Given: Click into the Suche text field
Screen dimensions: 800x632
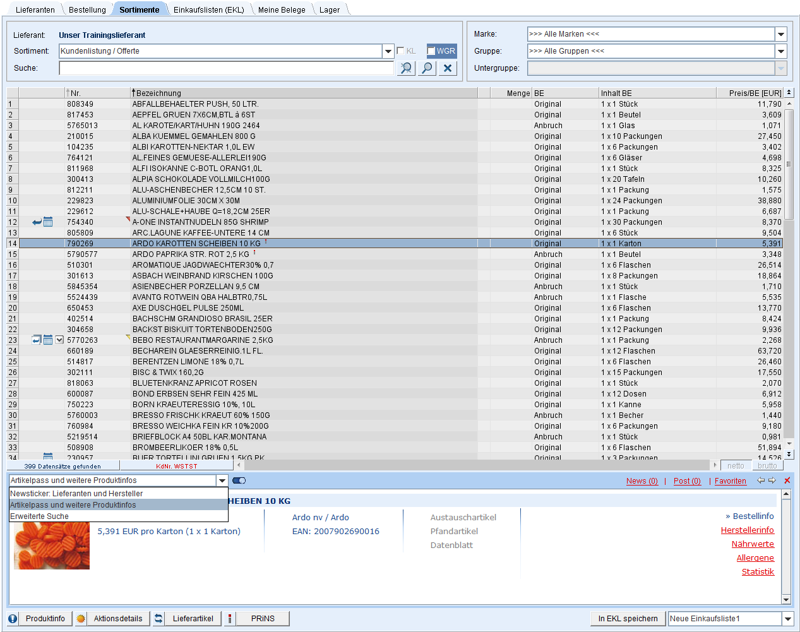Looking at the screenshot, I should coord(226,68).
